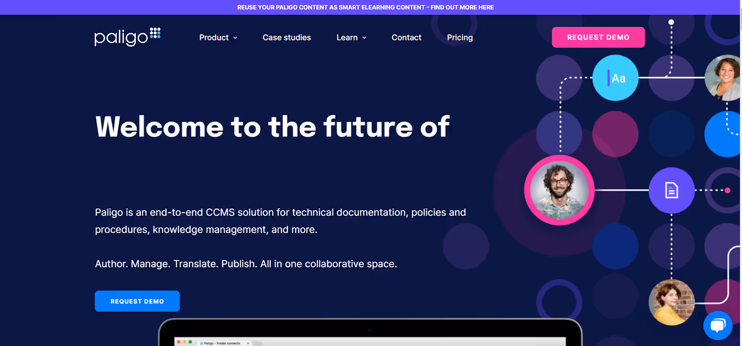Click the bearded man's avatar photo

tap(559, 190)
